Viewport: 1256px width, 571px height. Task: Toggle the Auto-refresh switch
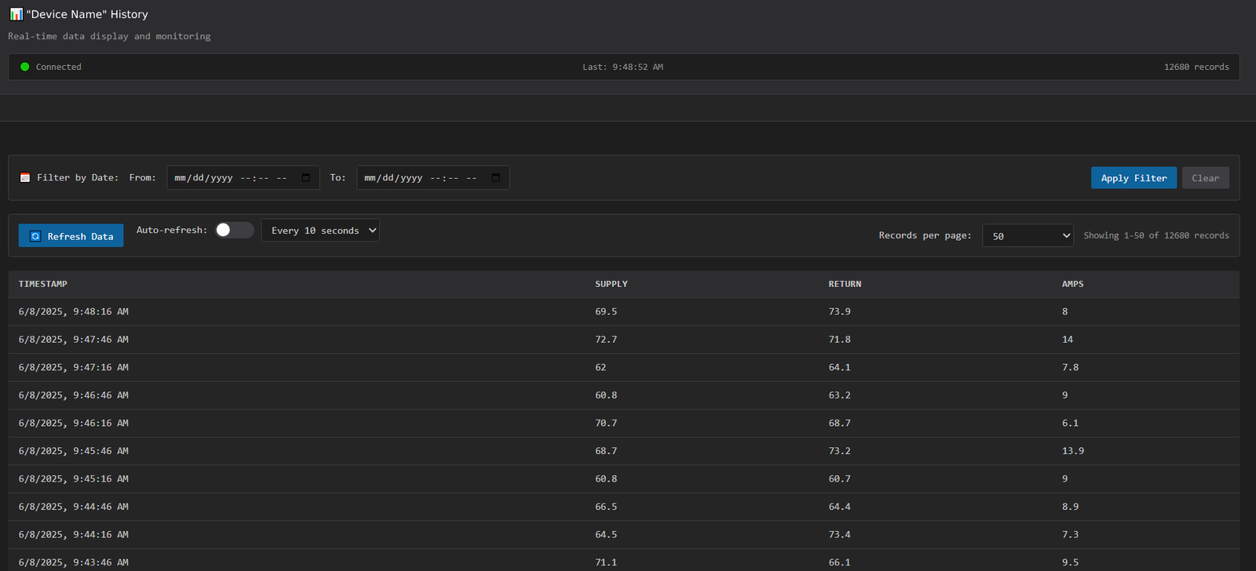coord(234,230)
